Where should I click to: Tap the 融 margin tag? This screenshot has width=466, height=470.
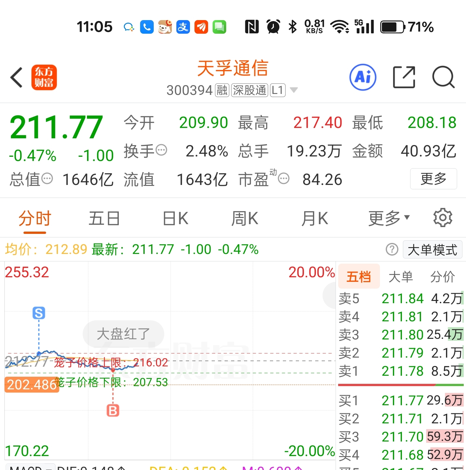pos(222,90)
